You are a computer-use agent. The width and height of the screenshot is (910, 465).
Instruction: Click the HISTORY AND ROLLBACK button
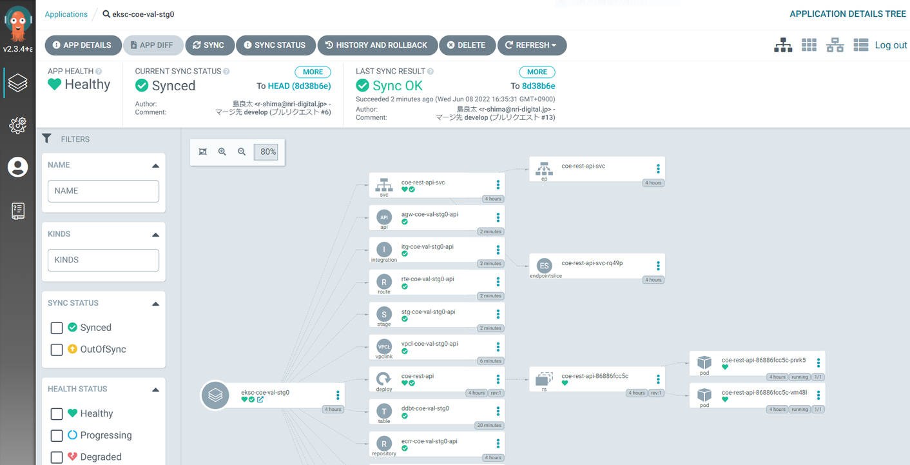tap(377, 45)
